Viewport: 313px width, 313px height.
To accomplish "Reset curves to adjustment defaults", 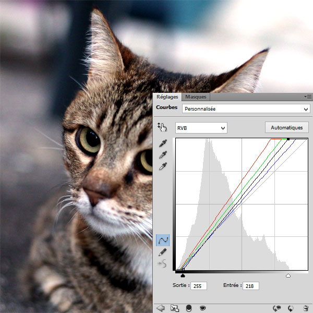I will (x=291, y=308).
